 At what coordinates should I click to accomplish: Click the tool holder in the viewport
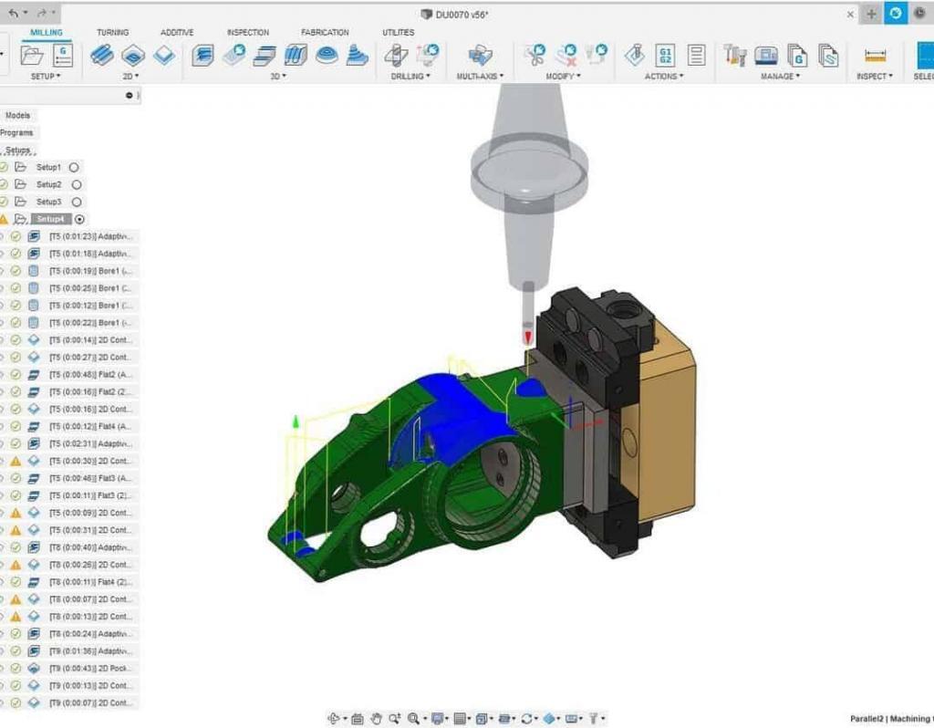[528, 182]
